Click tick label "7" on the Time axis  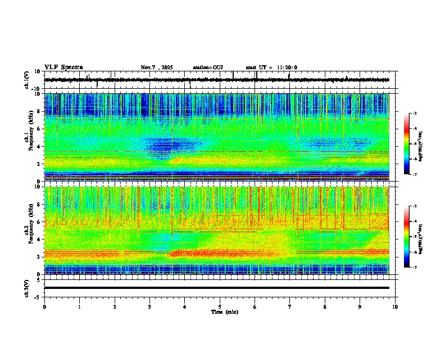click(x=290, y=307)
